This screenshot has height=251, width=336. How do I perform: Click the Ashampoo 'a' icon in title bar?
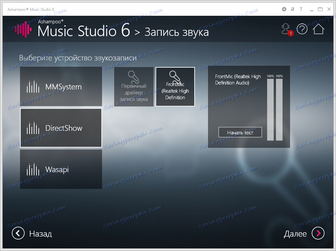coord(292,9)
